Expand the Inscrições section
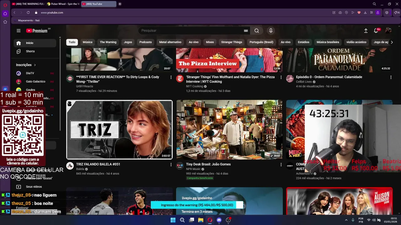The width and height of the screenshot is (401, 225). pos(26,65)
